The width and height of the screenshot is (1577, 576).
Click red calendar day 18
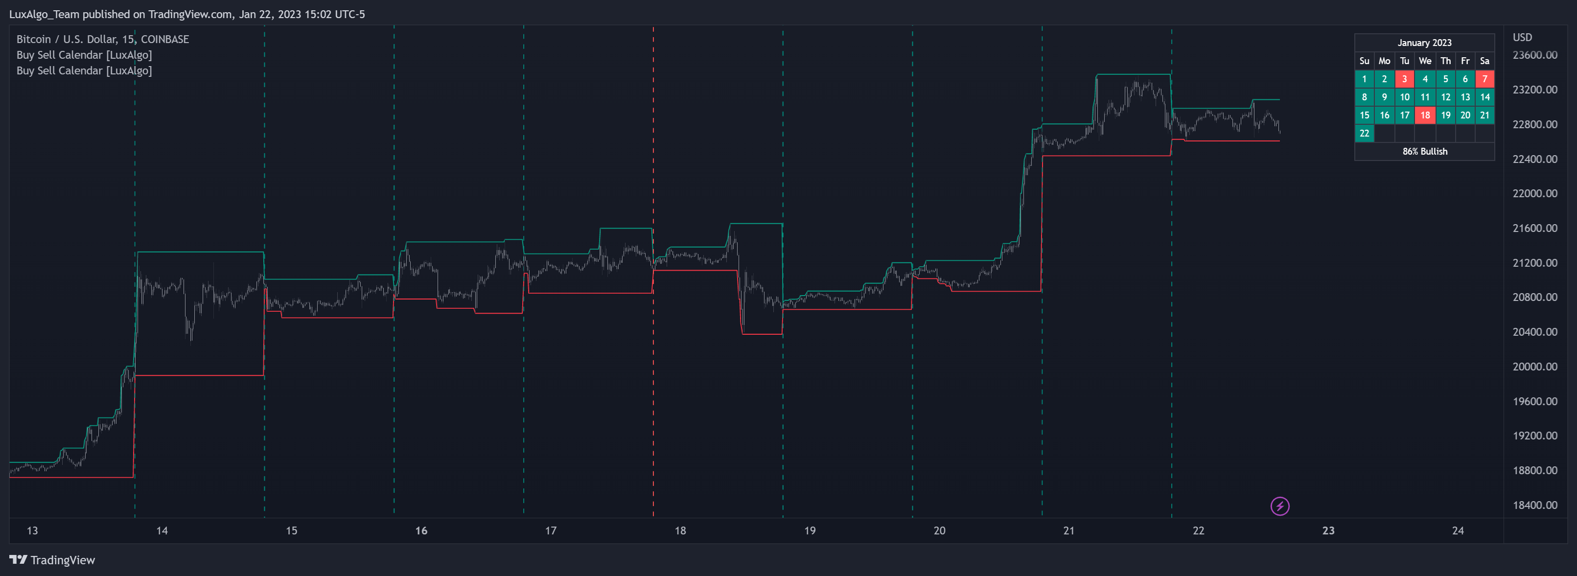[1425, 115]
